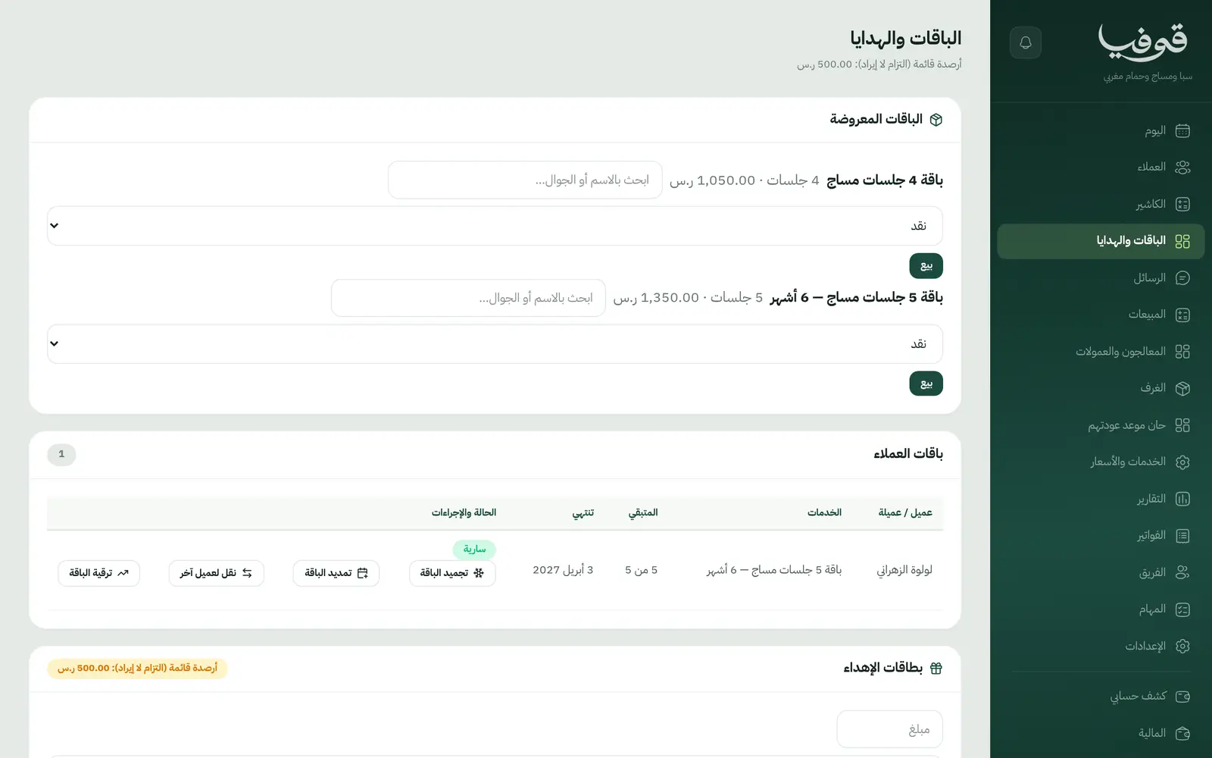Click the قوفي logo in the sidebar
The width and height of the screenshot is (1212, 758).
click(x=1143, y=42)
